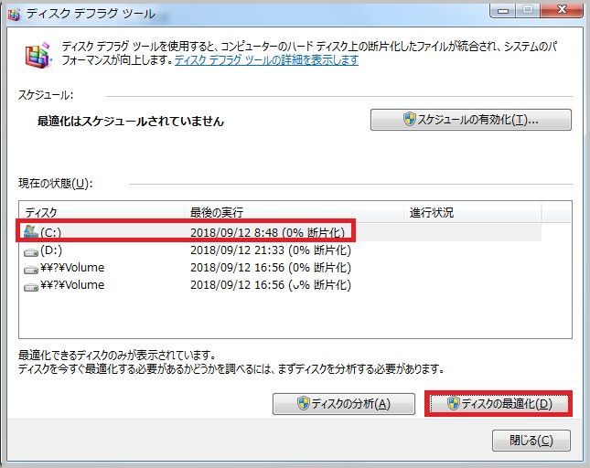Click ディスクの最適化(D) button
590x468 pixels.
pyautogui.click(x=499, y=404)
